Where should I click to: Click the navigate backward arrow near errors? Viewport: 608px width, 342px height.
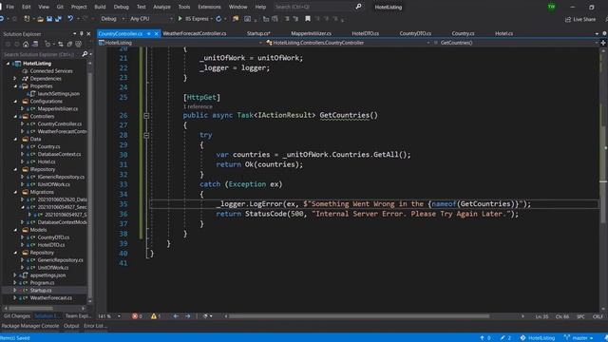click(176, 316)
